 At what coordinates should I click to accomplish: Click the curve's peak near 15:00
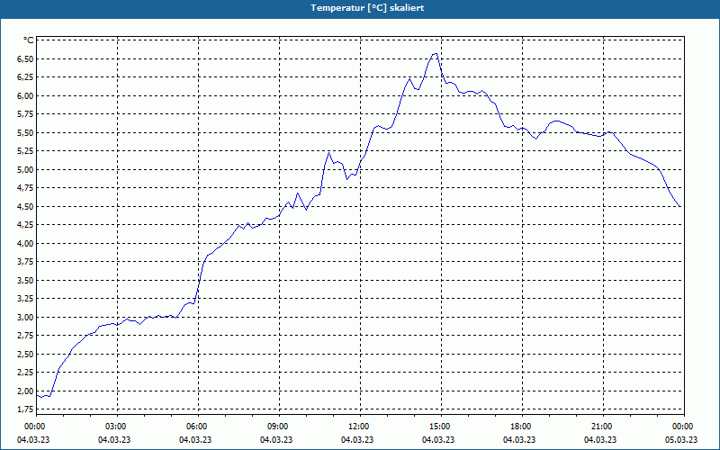[x=435, y=54]
